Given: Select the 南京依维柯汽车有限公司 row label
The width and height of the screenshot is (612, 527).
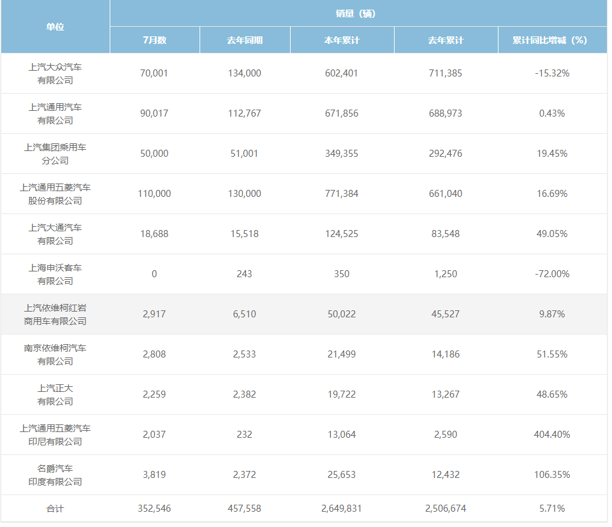Looking at the screenshot, I should [x=55, y=355].
